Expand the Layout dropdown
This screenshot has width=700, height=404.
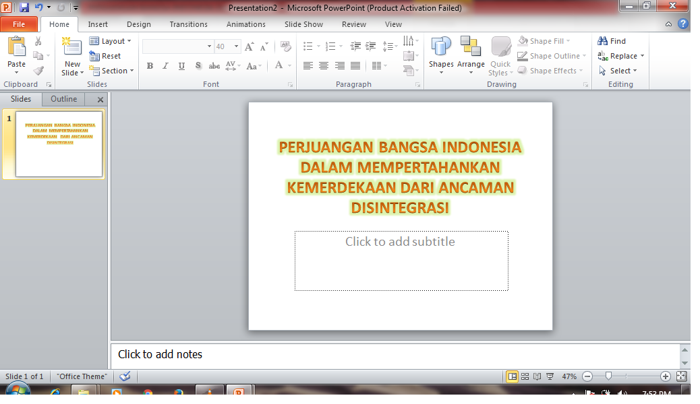111,41
